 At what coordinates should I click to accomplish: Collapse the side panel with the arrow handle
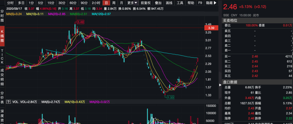tap(220, 85)
